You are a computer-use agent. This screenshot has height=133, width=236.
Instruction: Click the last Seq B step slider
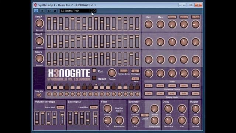[x=137, y=41]
